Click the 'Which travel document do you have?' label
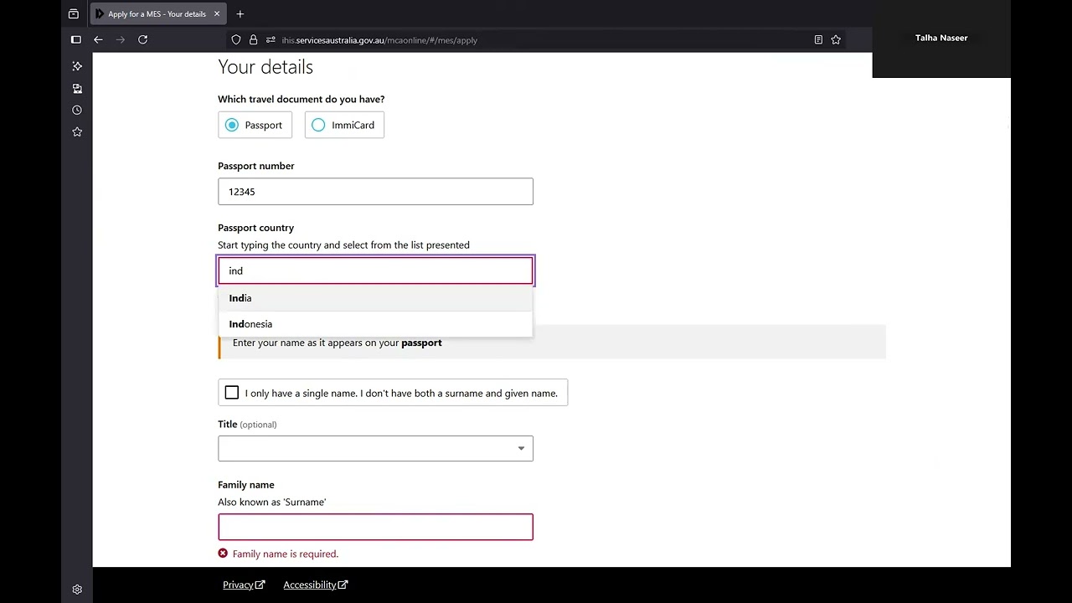The width and height of the screenshot is (1072, 603). click(x=301, y=99)
